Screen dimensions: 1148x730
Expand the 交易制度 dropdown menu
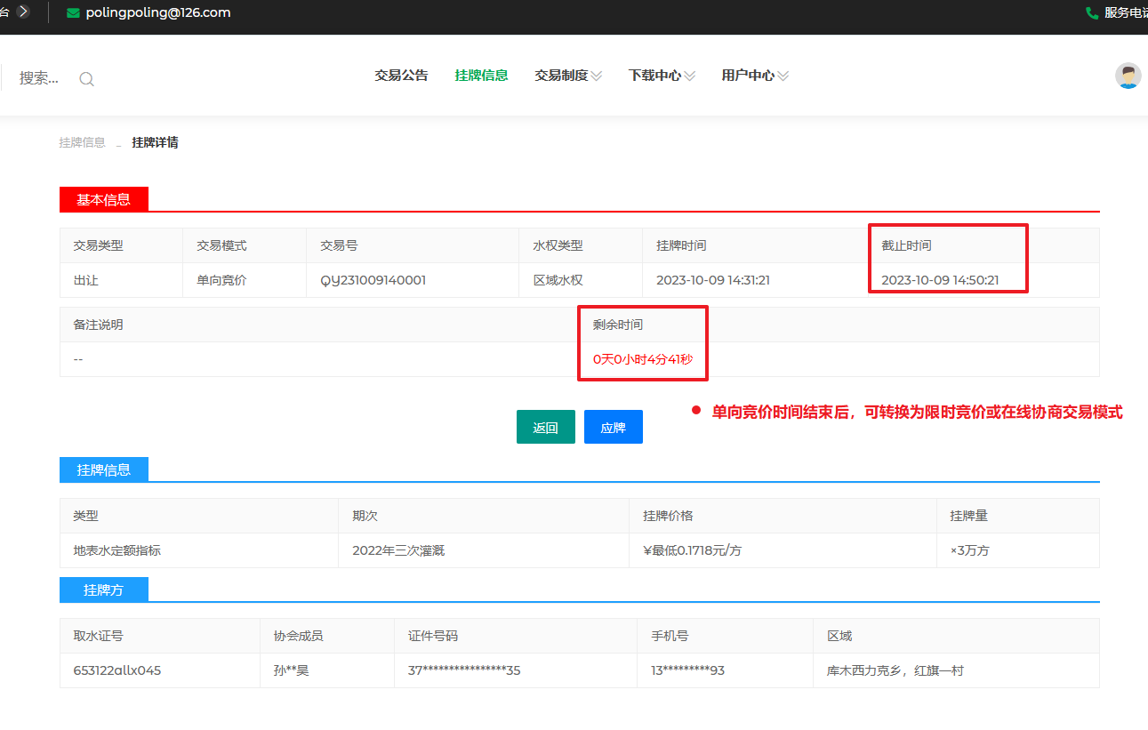click(x=568, y=76)
